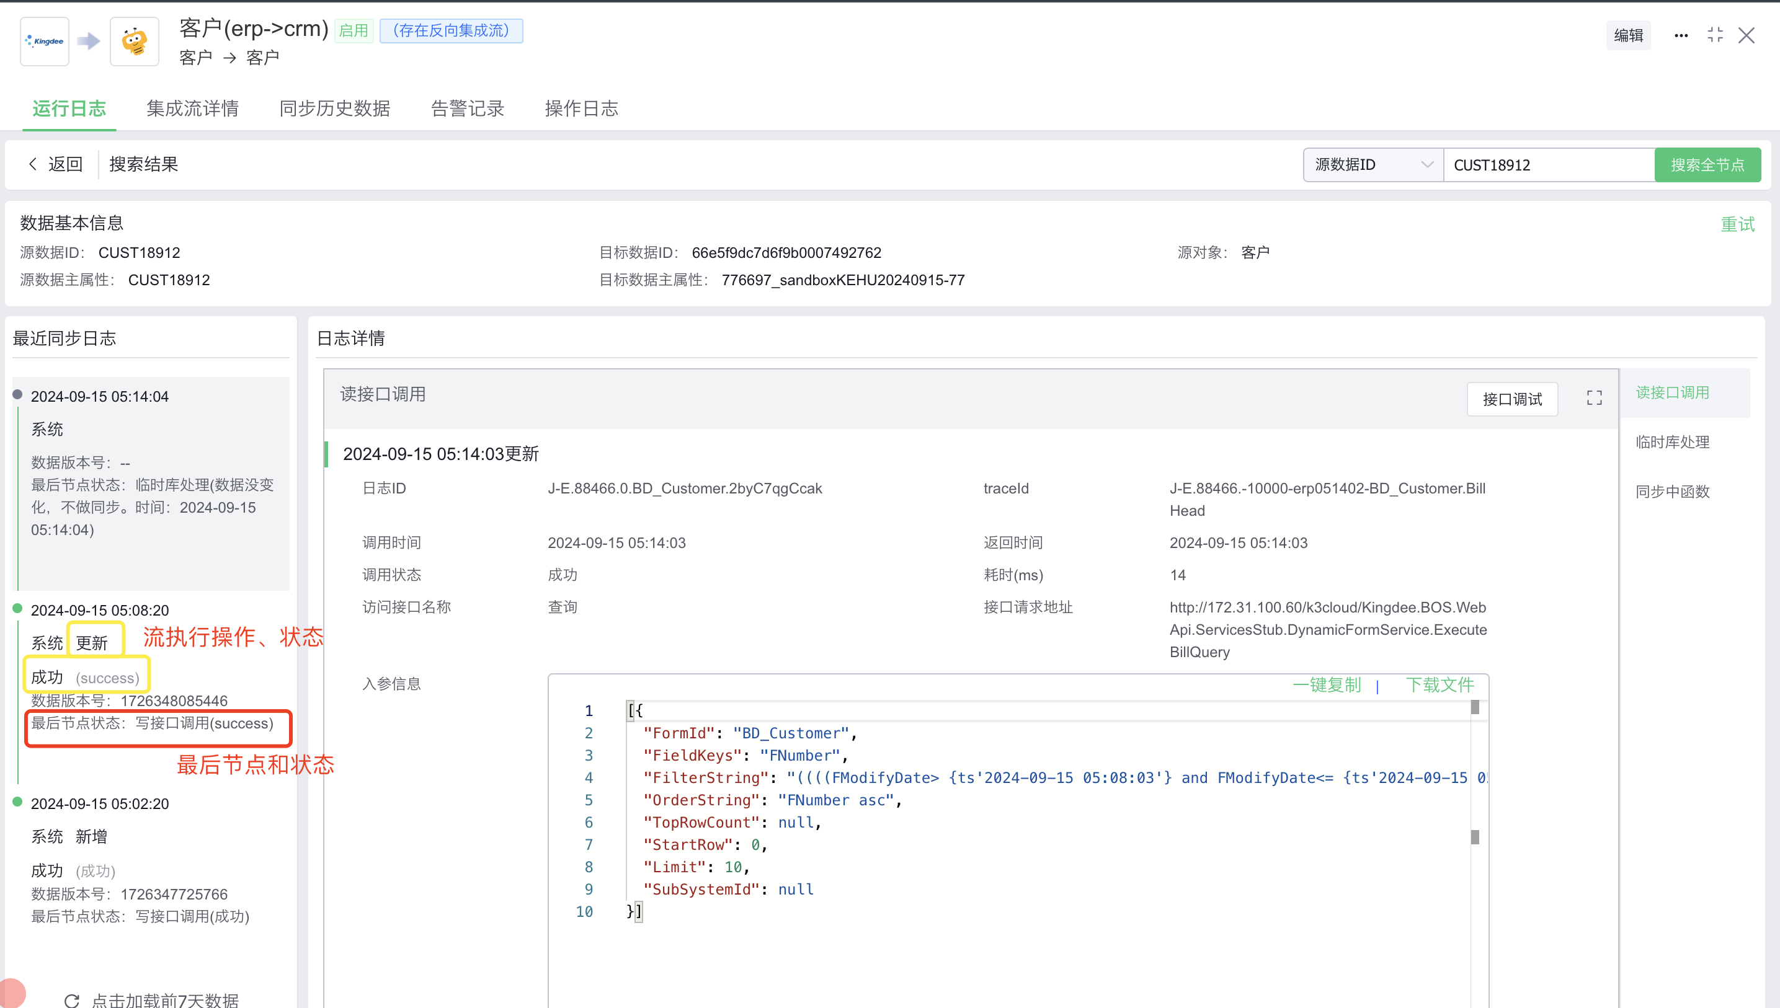The image size is (1780, 1008).
Task: Click the shrink window icon
Action: point(1715,35)
